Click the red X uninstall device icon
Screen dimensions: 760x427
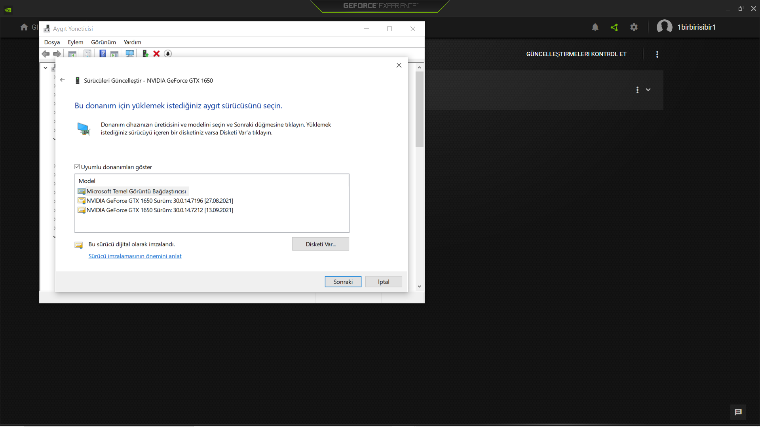click(156, 54)
